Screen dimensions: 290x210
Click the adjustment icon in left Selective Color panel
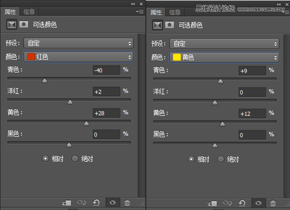pos(12,25)
